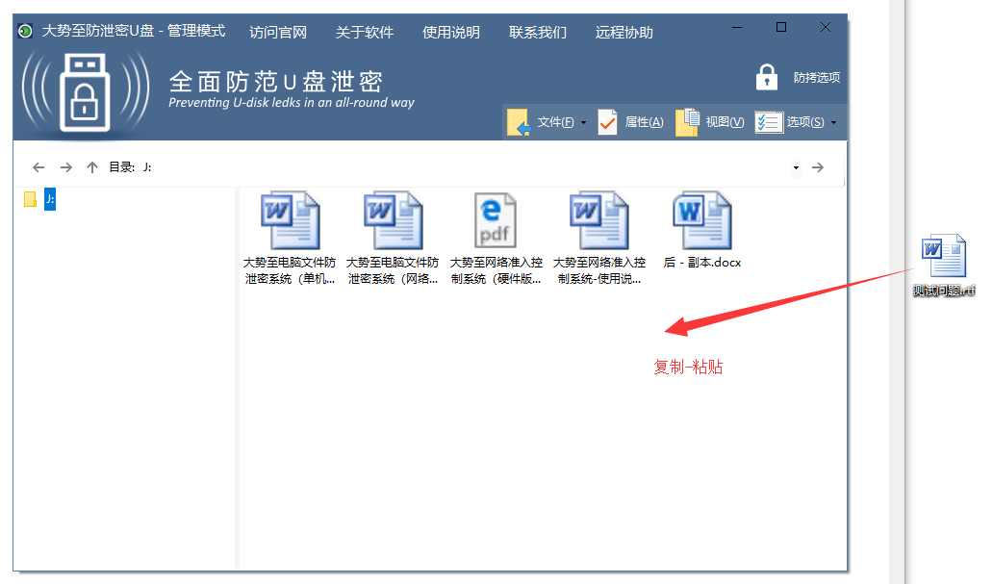
Task: Go up one directory level arrow
Action: click(x=92, y=167)
